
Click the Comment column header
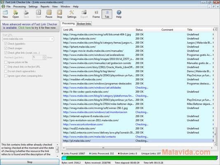coord(173,30)
